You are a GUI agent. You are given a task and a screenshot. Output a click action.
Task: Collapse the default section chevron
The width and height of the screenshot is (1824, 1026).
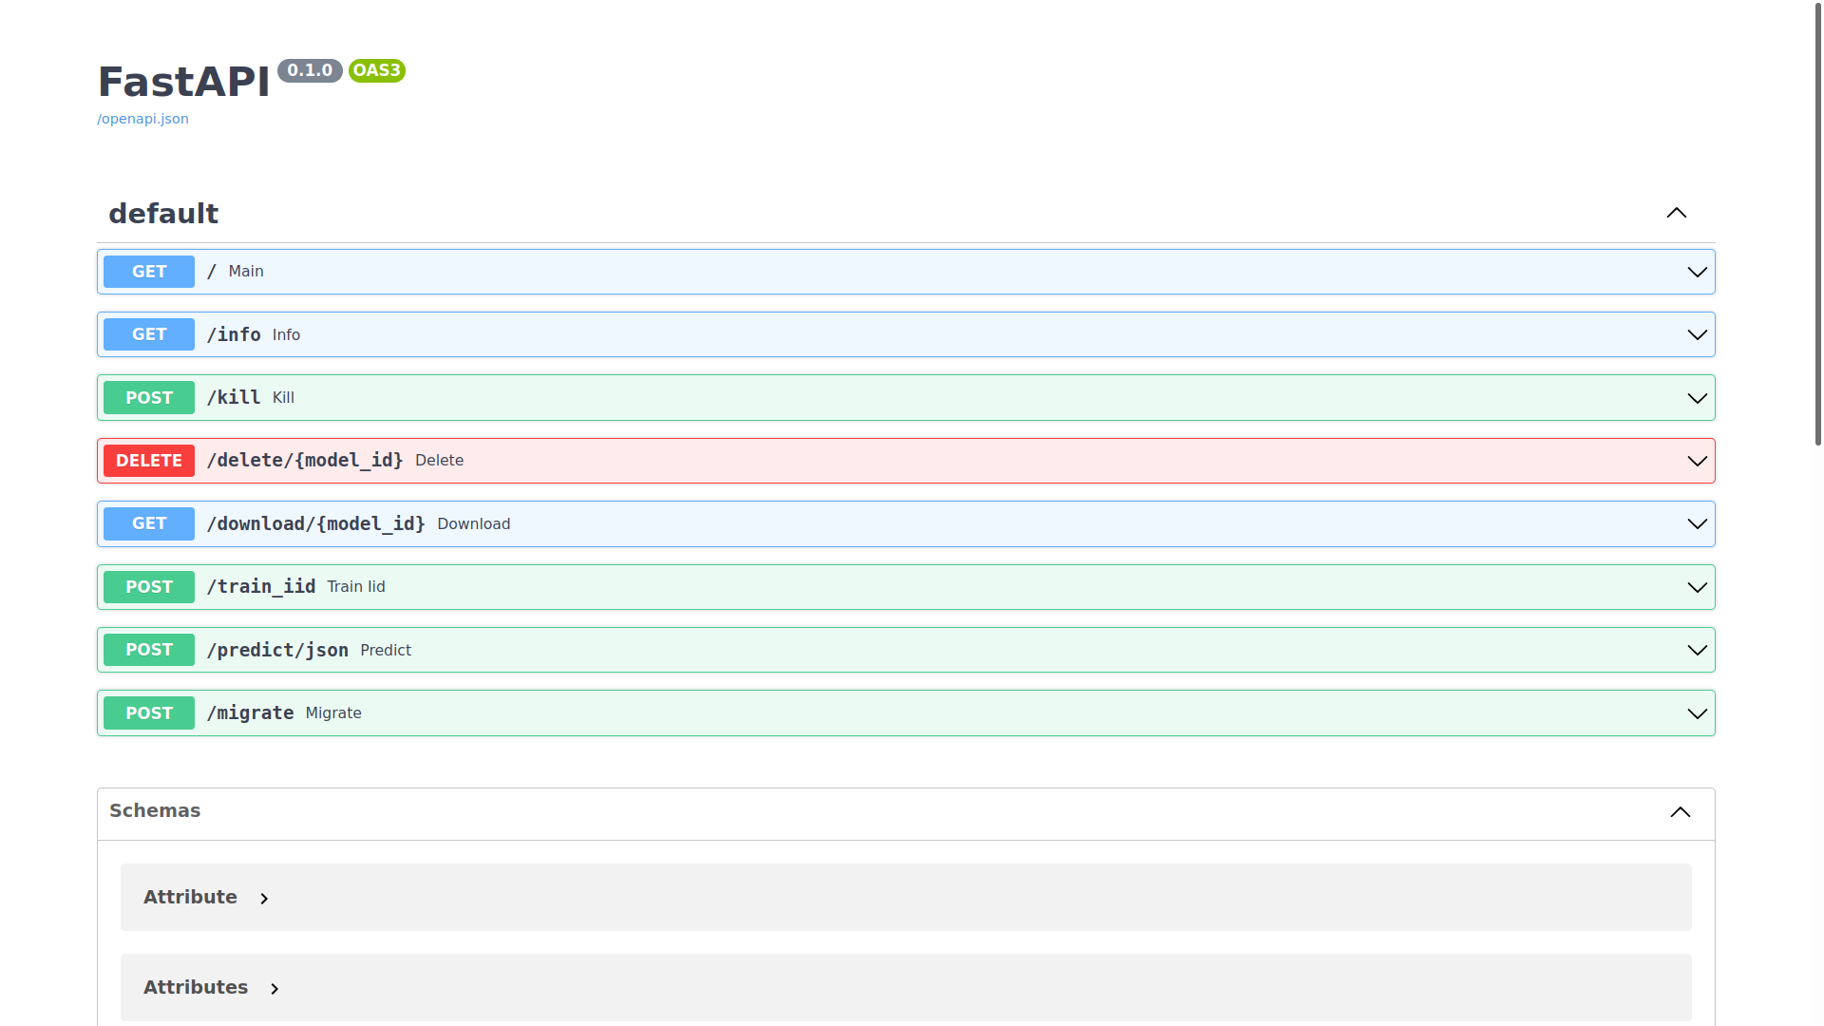coord(1677,213)
